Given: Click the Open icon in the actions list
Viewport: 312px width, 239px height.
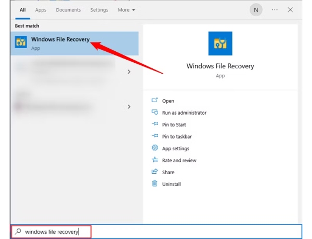Looking at the screenshot, I should coord(154,101).
